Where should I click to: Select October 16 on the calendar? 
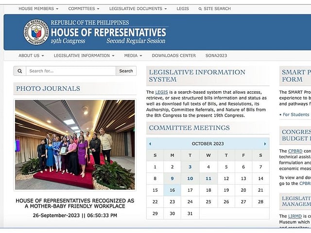pos(173,190)
